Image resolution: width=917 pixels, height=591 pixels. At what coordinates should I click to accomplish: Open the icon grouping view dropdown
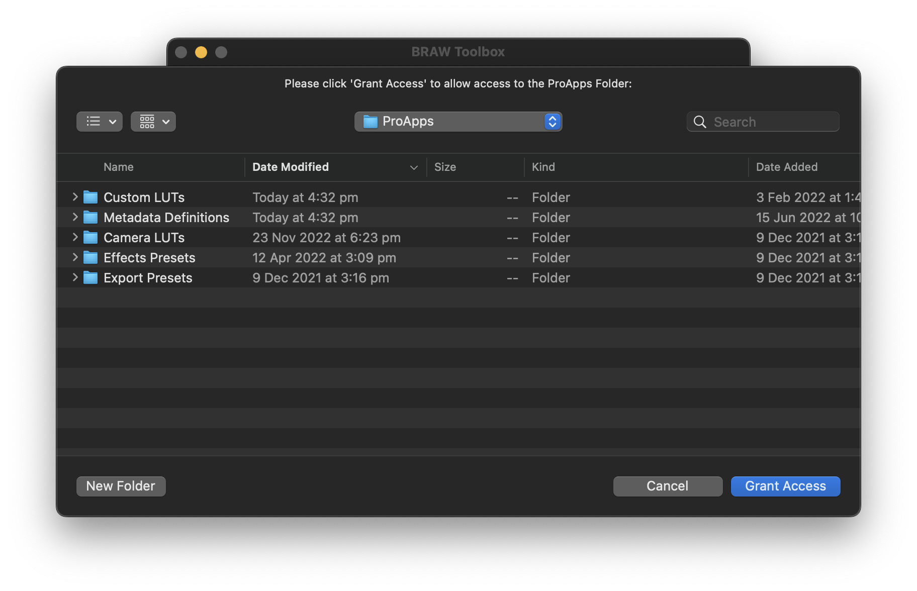153,122
